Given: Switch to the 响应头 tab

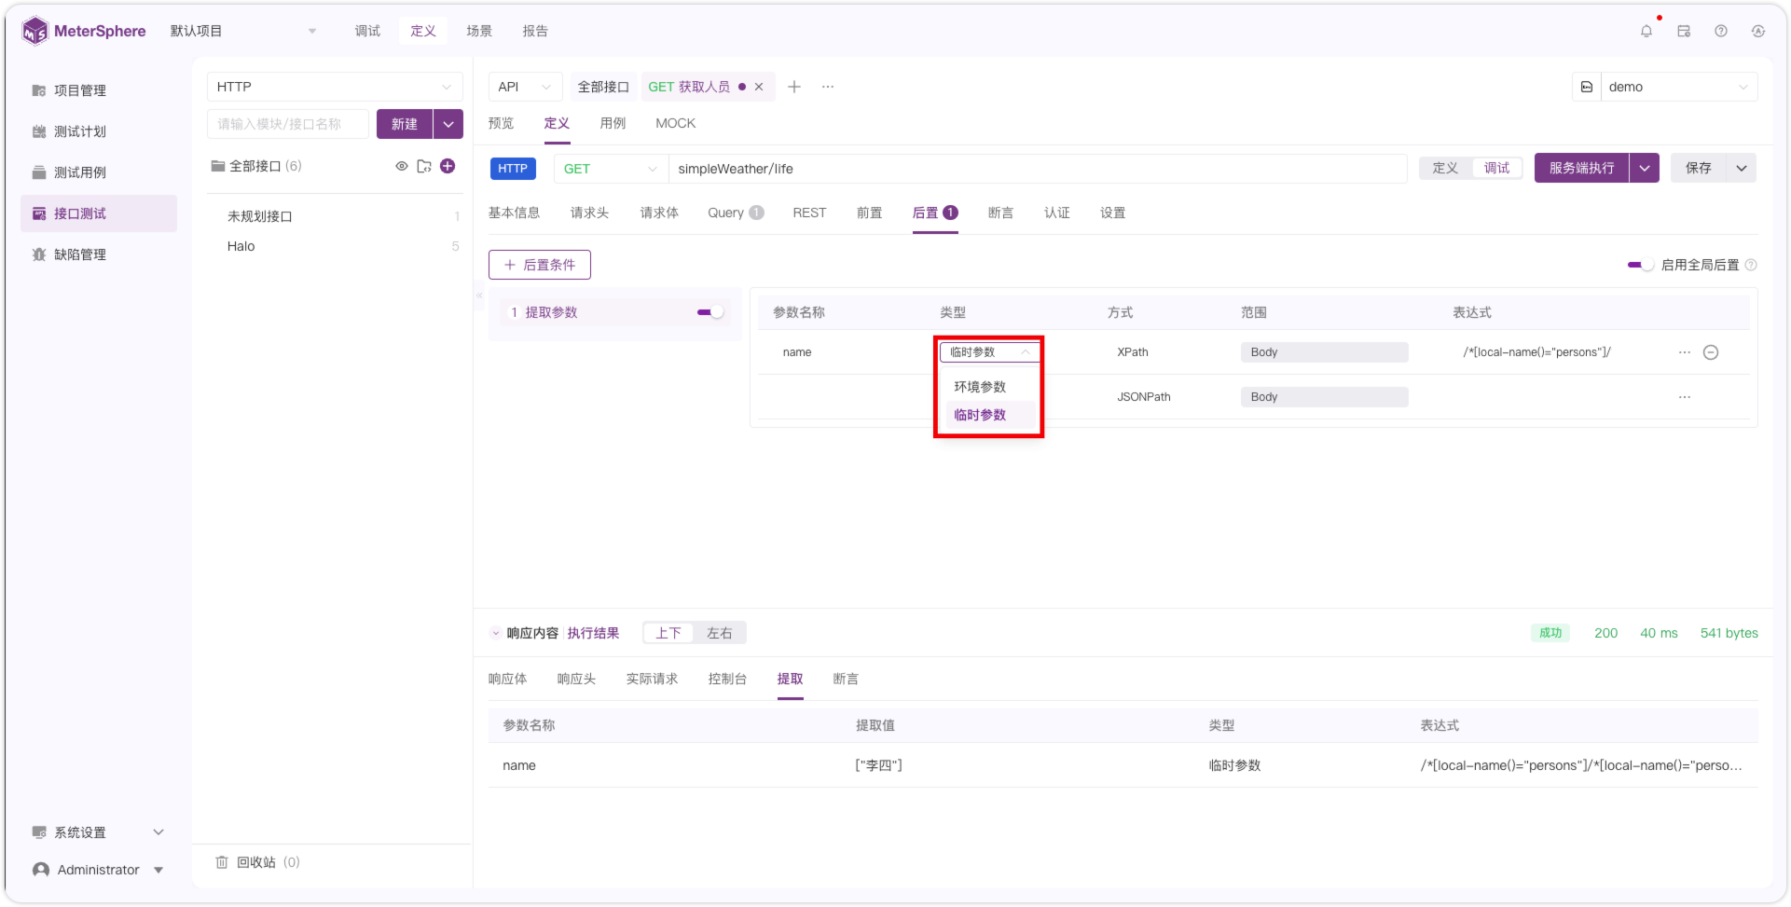Looking at the screenshot, I should (x=576, y=679).
